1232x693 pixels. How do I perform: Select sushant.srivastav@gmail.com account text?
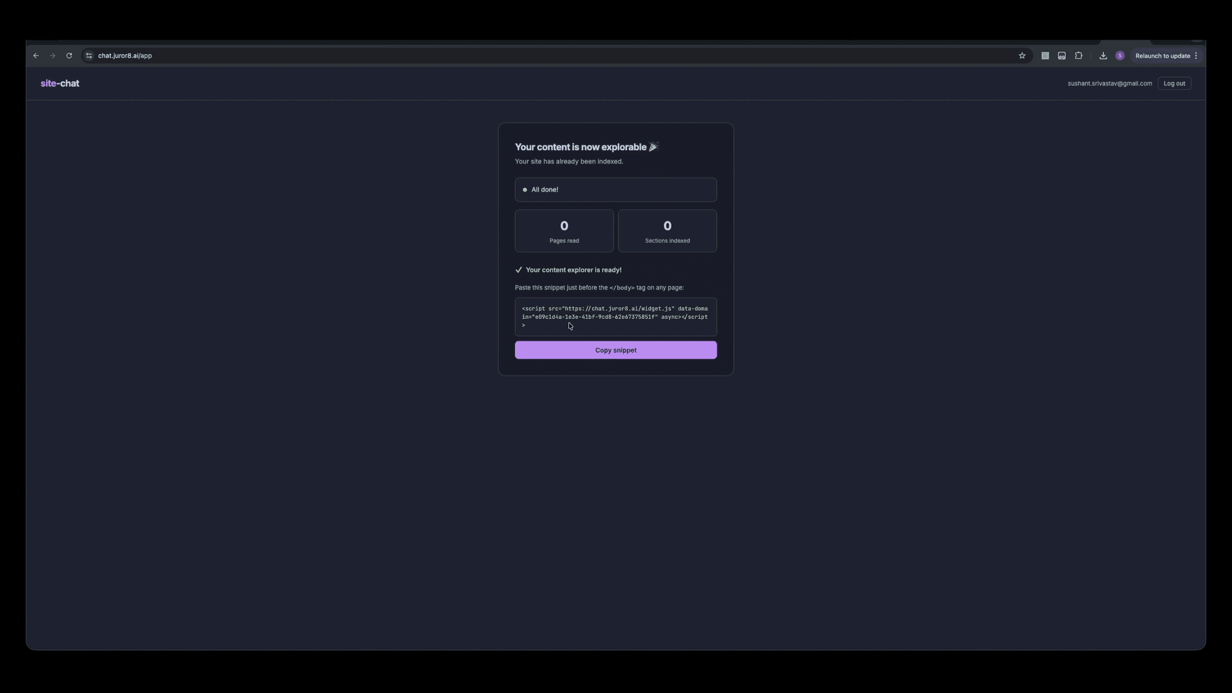(1110, 83)
